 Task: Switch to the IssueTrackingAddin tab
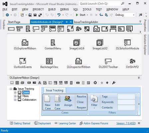point(86,22)
